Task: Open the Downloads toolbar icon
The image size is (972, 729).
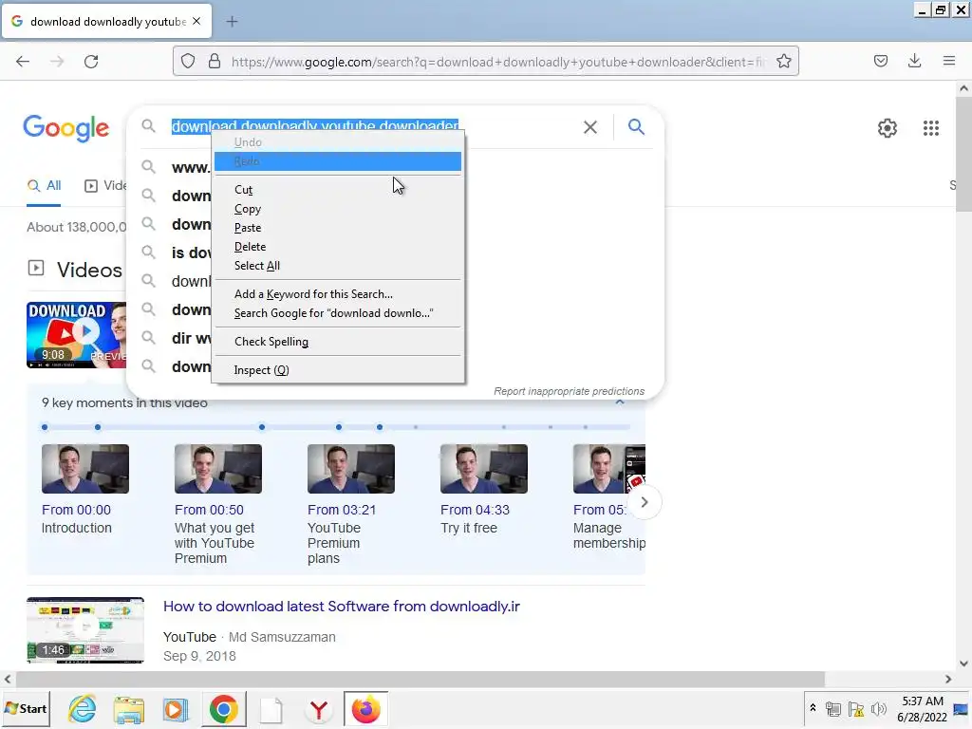Action: tap(914, 61)
